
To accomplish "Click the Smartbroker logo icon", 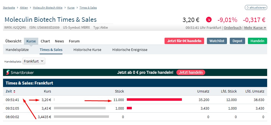I will click(8, 72).
